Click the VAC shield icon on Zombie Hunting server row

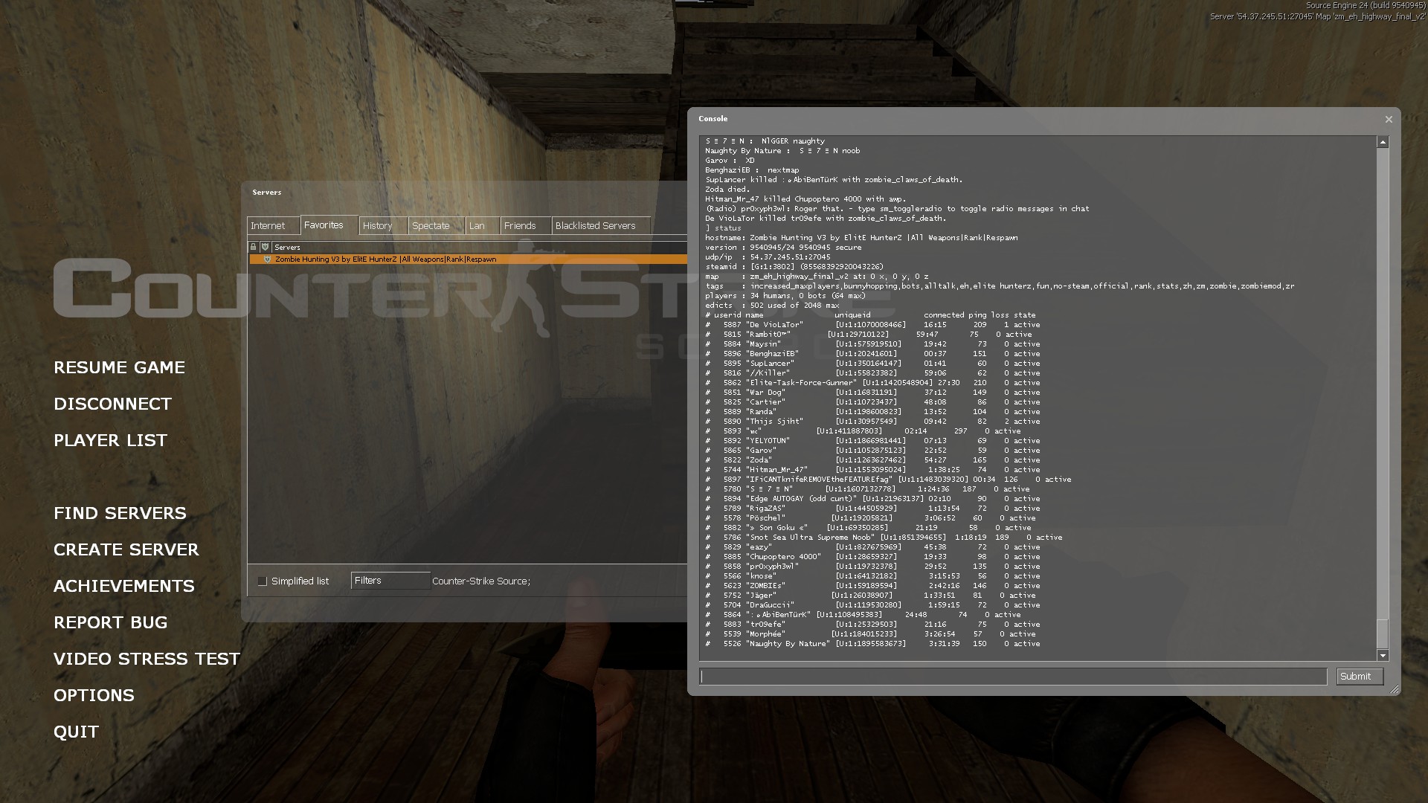pyautogui.click(x=267, y=259)
